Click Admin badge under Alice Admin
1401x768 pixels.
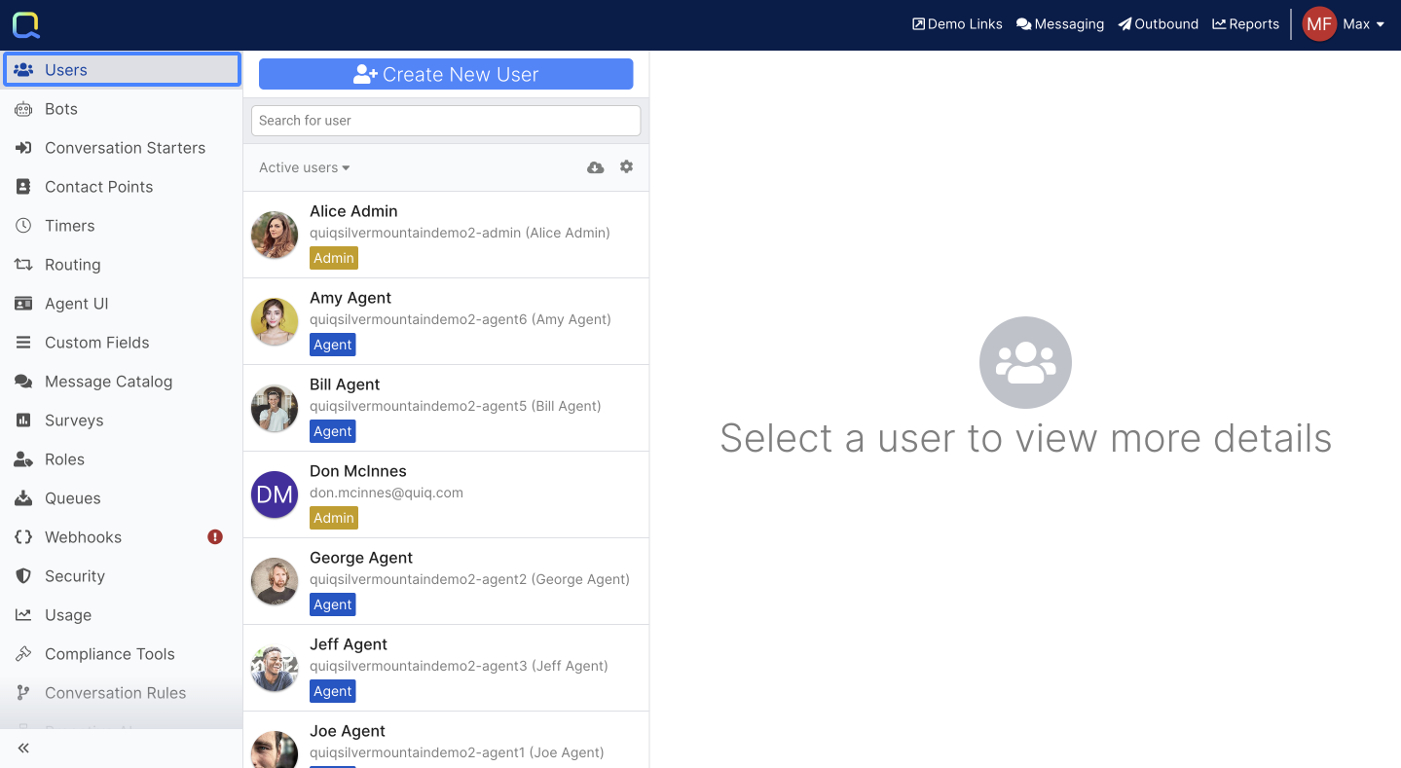[334, 258]
